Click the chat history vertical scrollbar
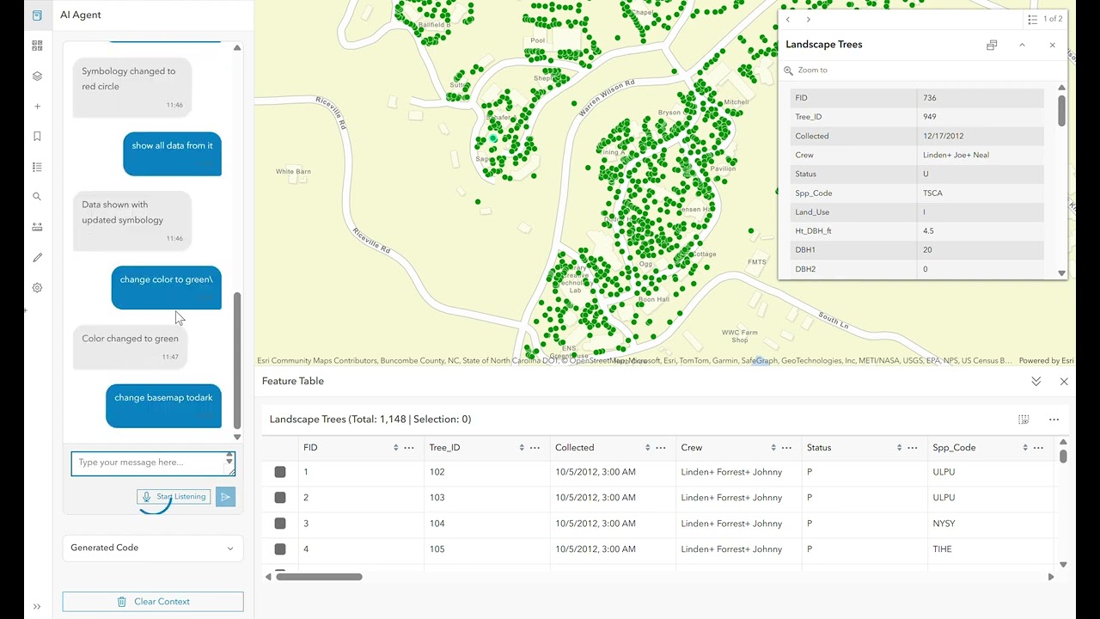This screenshot has height=619, width=1100. tap(237, 359)
